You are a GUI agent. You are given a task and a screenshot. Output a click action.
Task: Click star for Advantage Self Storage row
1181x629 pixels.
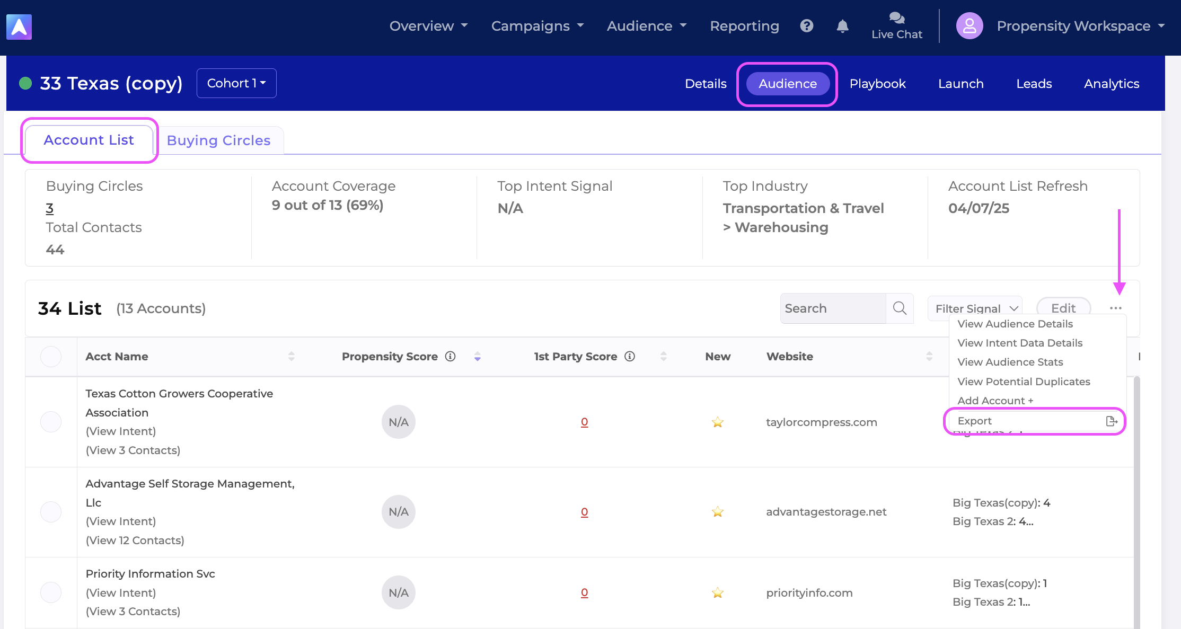click(718, 511)
